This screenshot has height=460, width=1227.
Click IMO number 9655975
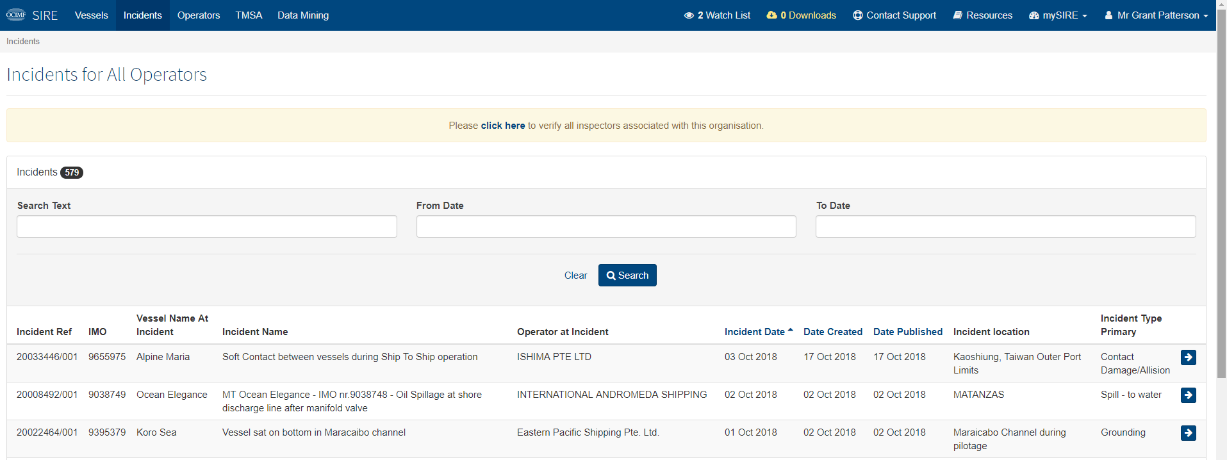point(107,357)
